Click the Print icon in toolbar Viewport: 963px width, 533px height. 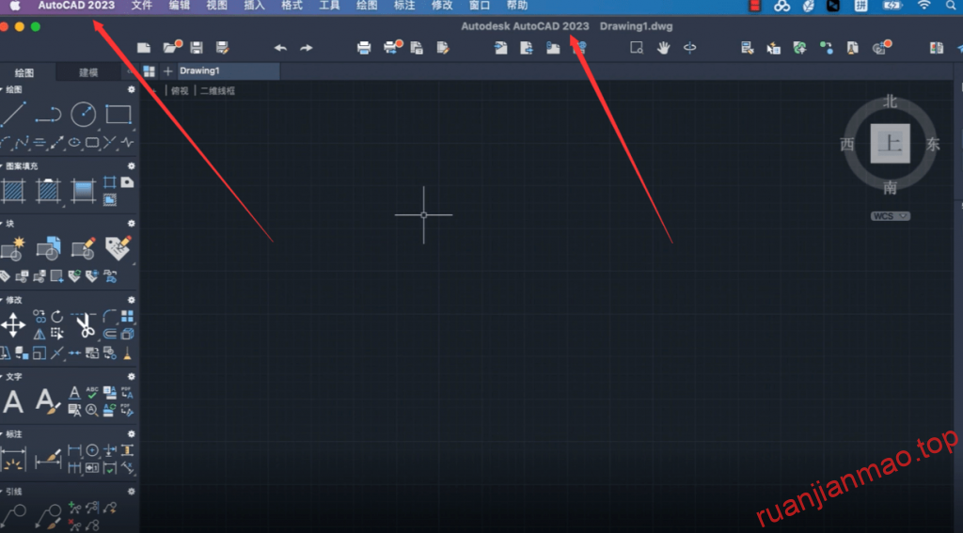point(364,48)
